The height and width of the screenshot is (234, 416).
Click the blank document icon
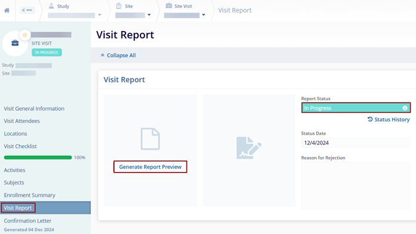point(150,139)
